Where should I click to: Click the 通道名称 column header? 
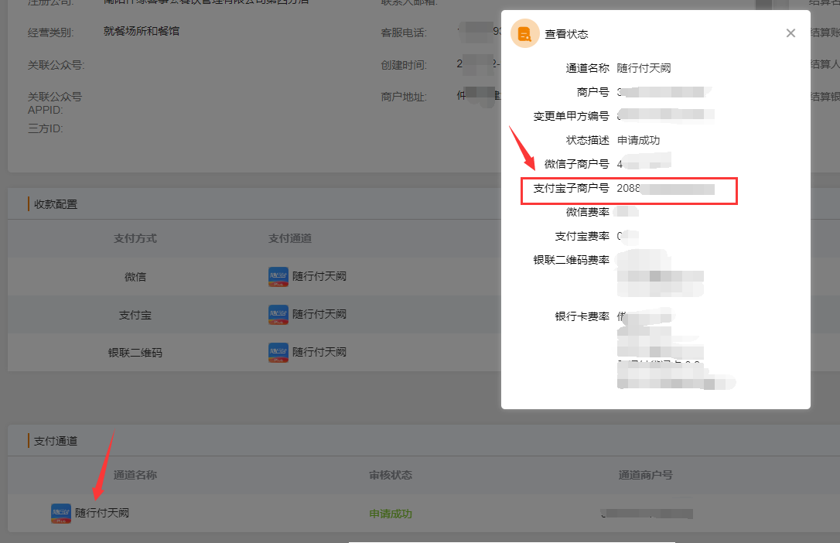(x=135, y=475)
